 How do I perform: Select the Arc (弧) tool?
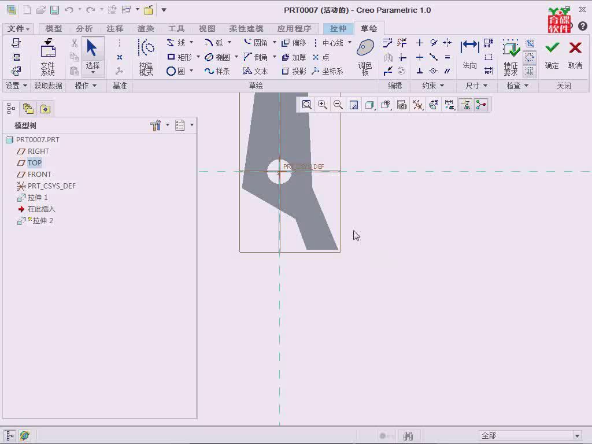(214, 43)
